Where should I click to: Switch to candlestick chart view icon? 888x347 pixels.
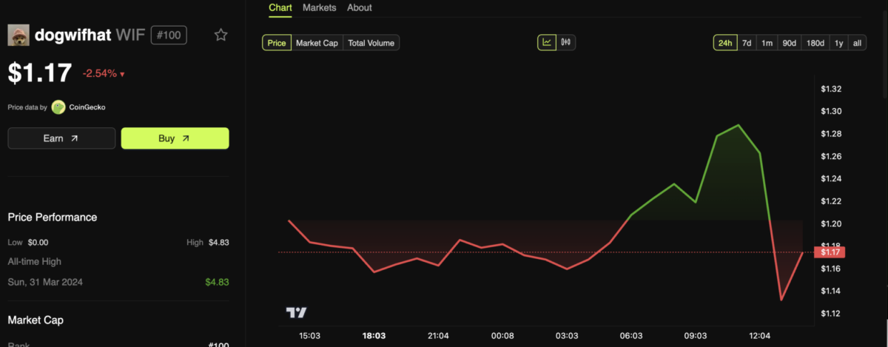pos(566,42)
